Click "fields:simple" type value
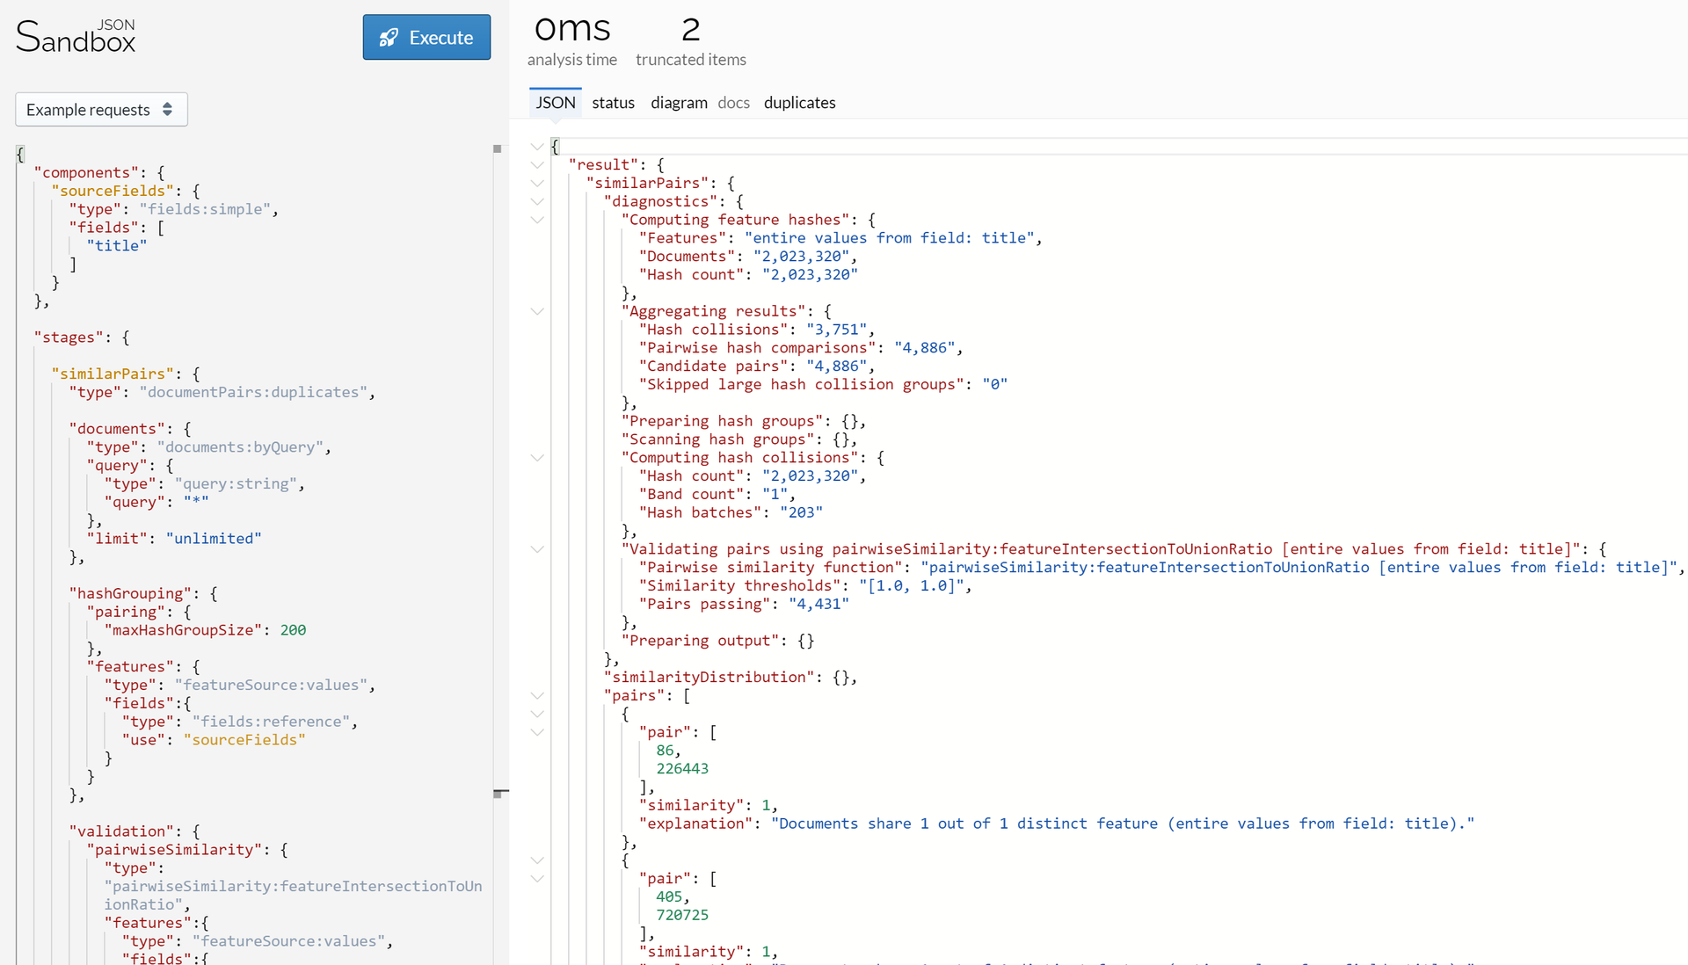This screenshot has height=965, width=1688. pyautogui.click(x=205, y=209)
